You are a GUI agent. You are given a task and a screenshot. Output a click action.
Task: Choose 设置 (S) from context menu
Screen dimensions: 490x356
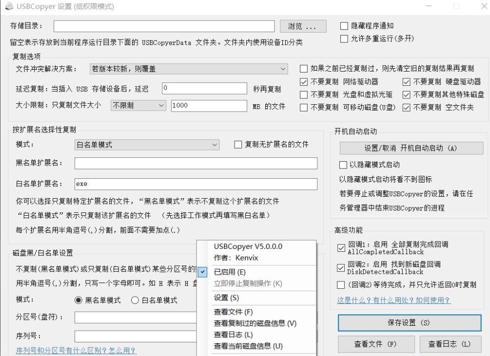click(226, 298)
